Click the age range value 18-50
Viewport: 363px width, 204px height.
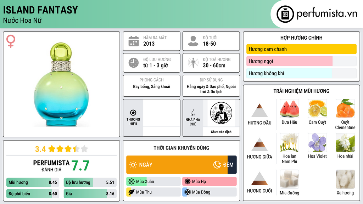click(x=209, y=44)
